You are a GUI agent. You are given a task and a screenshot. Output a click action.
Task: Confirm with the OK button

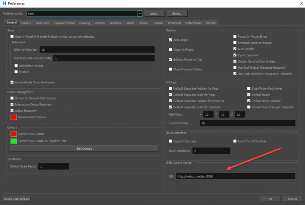point(271,199)
